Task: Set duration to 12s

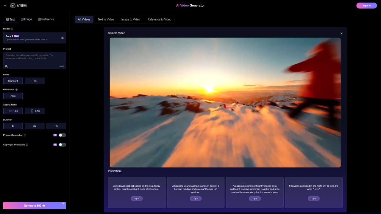Action: [x=56, y=126]
